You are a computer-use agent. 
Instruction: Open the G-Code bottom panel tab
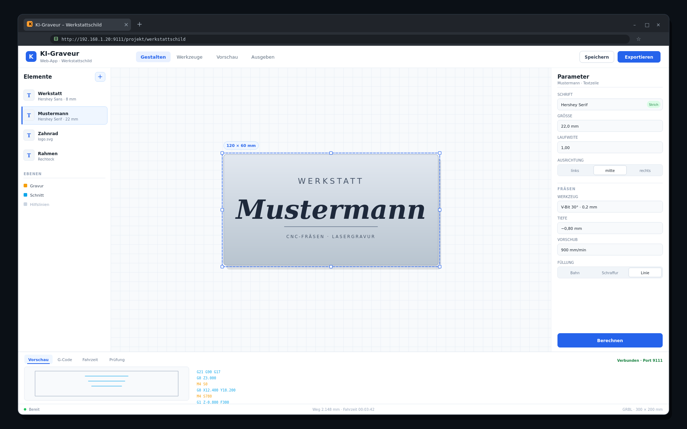(x=65, y=360)
